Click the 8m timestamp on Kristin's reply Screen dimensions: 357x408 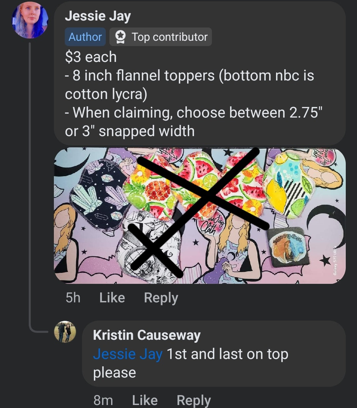pos(103,400)
